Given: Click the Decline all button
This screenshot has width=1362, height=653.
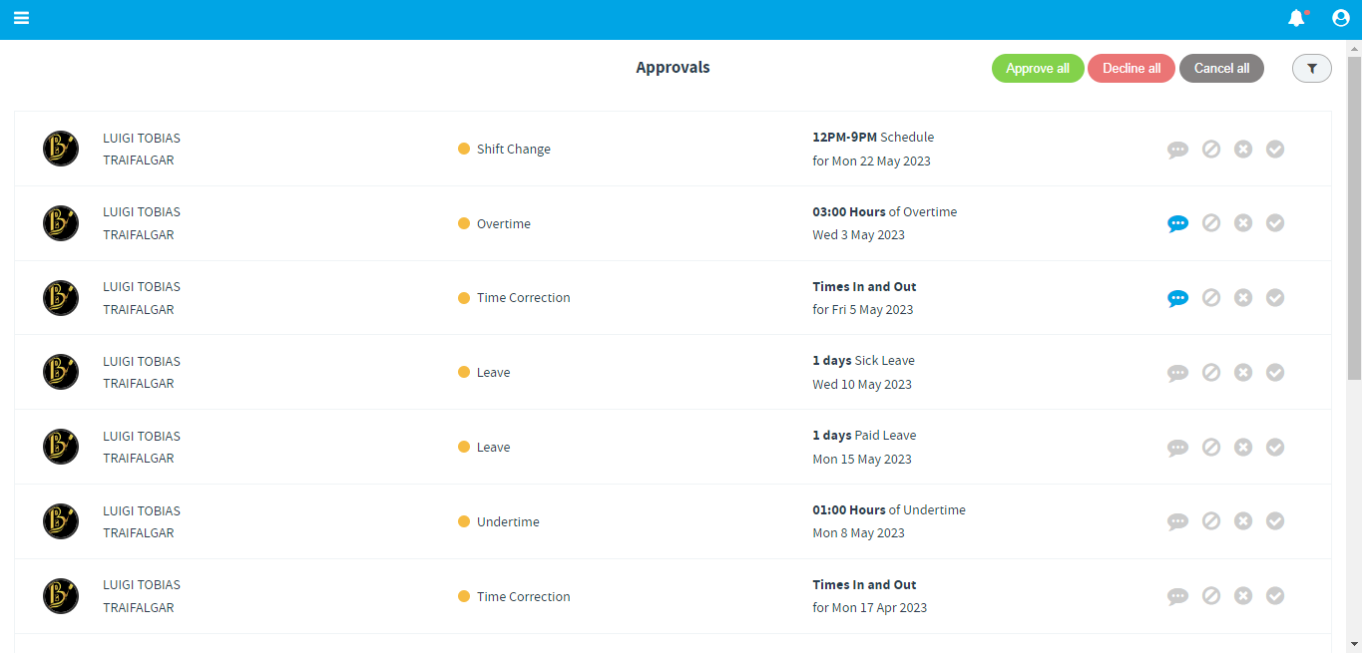Looking at the screenshot, I should (1132, 69).
